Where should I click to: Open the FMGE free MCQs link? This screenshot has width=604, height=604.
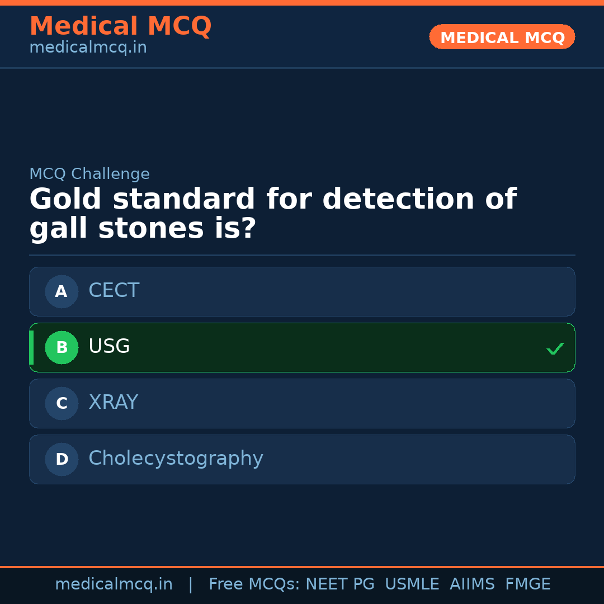click(527, 584)
